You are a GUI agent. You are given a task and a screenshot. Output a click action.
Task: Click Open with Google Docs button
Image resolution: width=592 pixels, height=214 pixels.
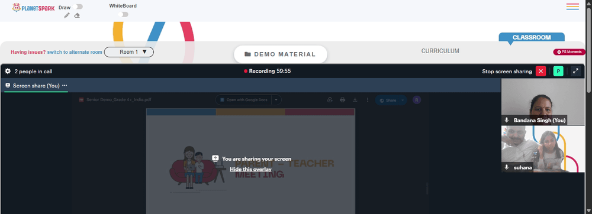click(244, 100)
